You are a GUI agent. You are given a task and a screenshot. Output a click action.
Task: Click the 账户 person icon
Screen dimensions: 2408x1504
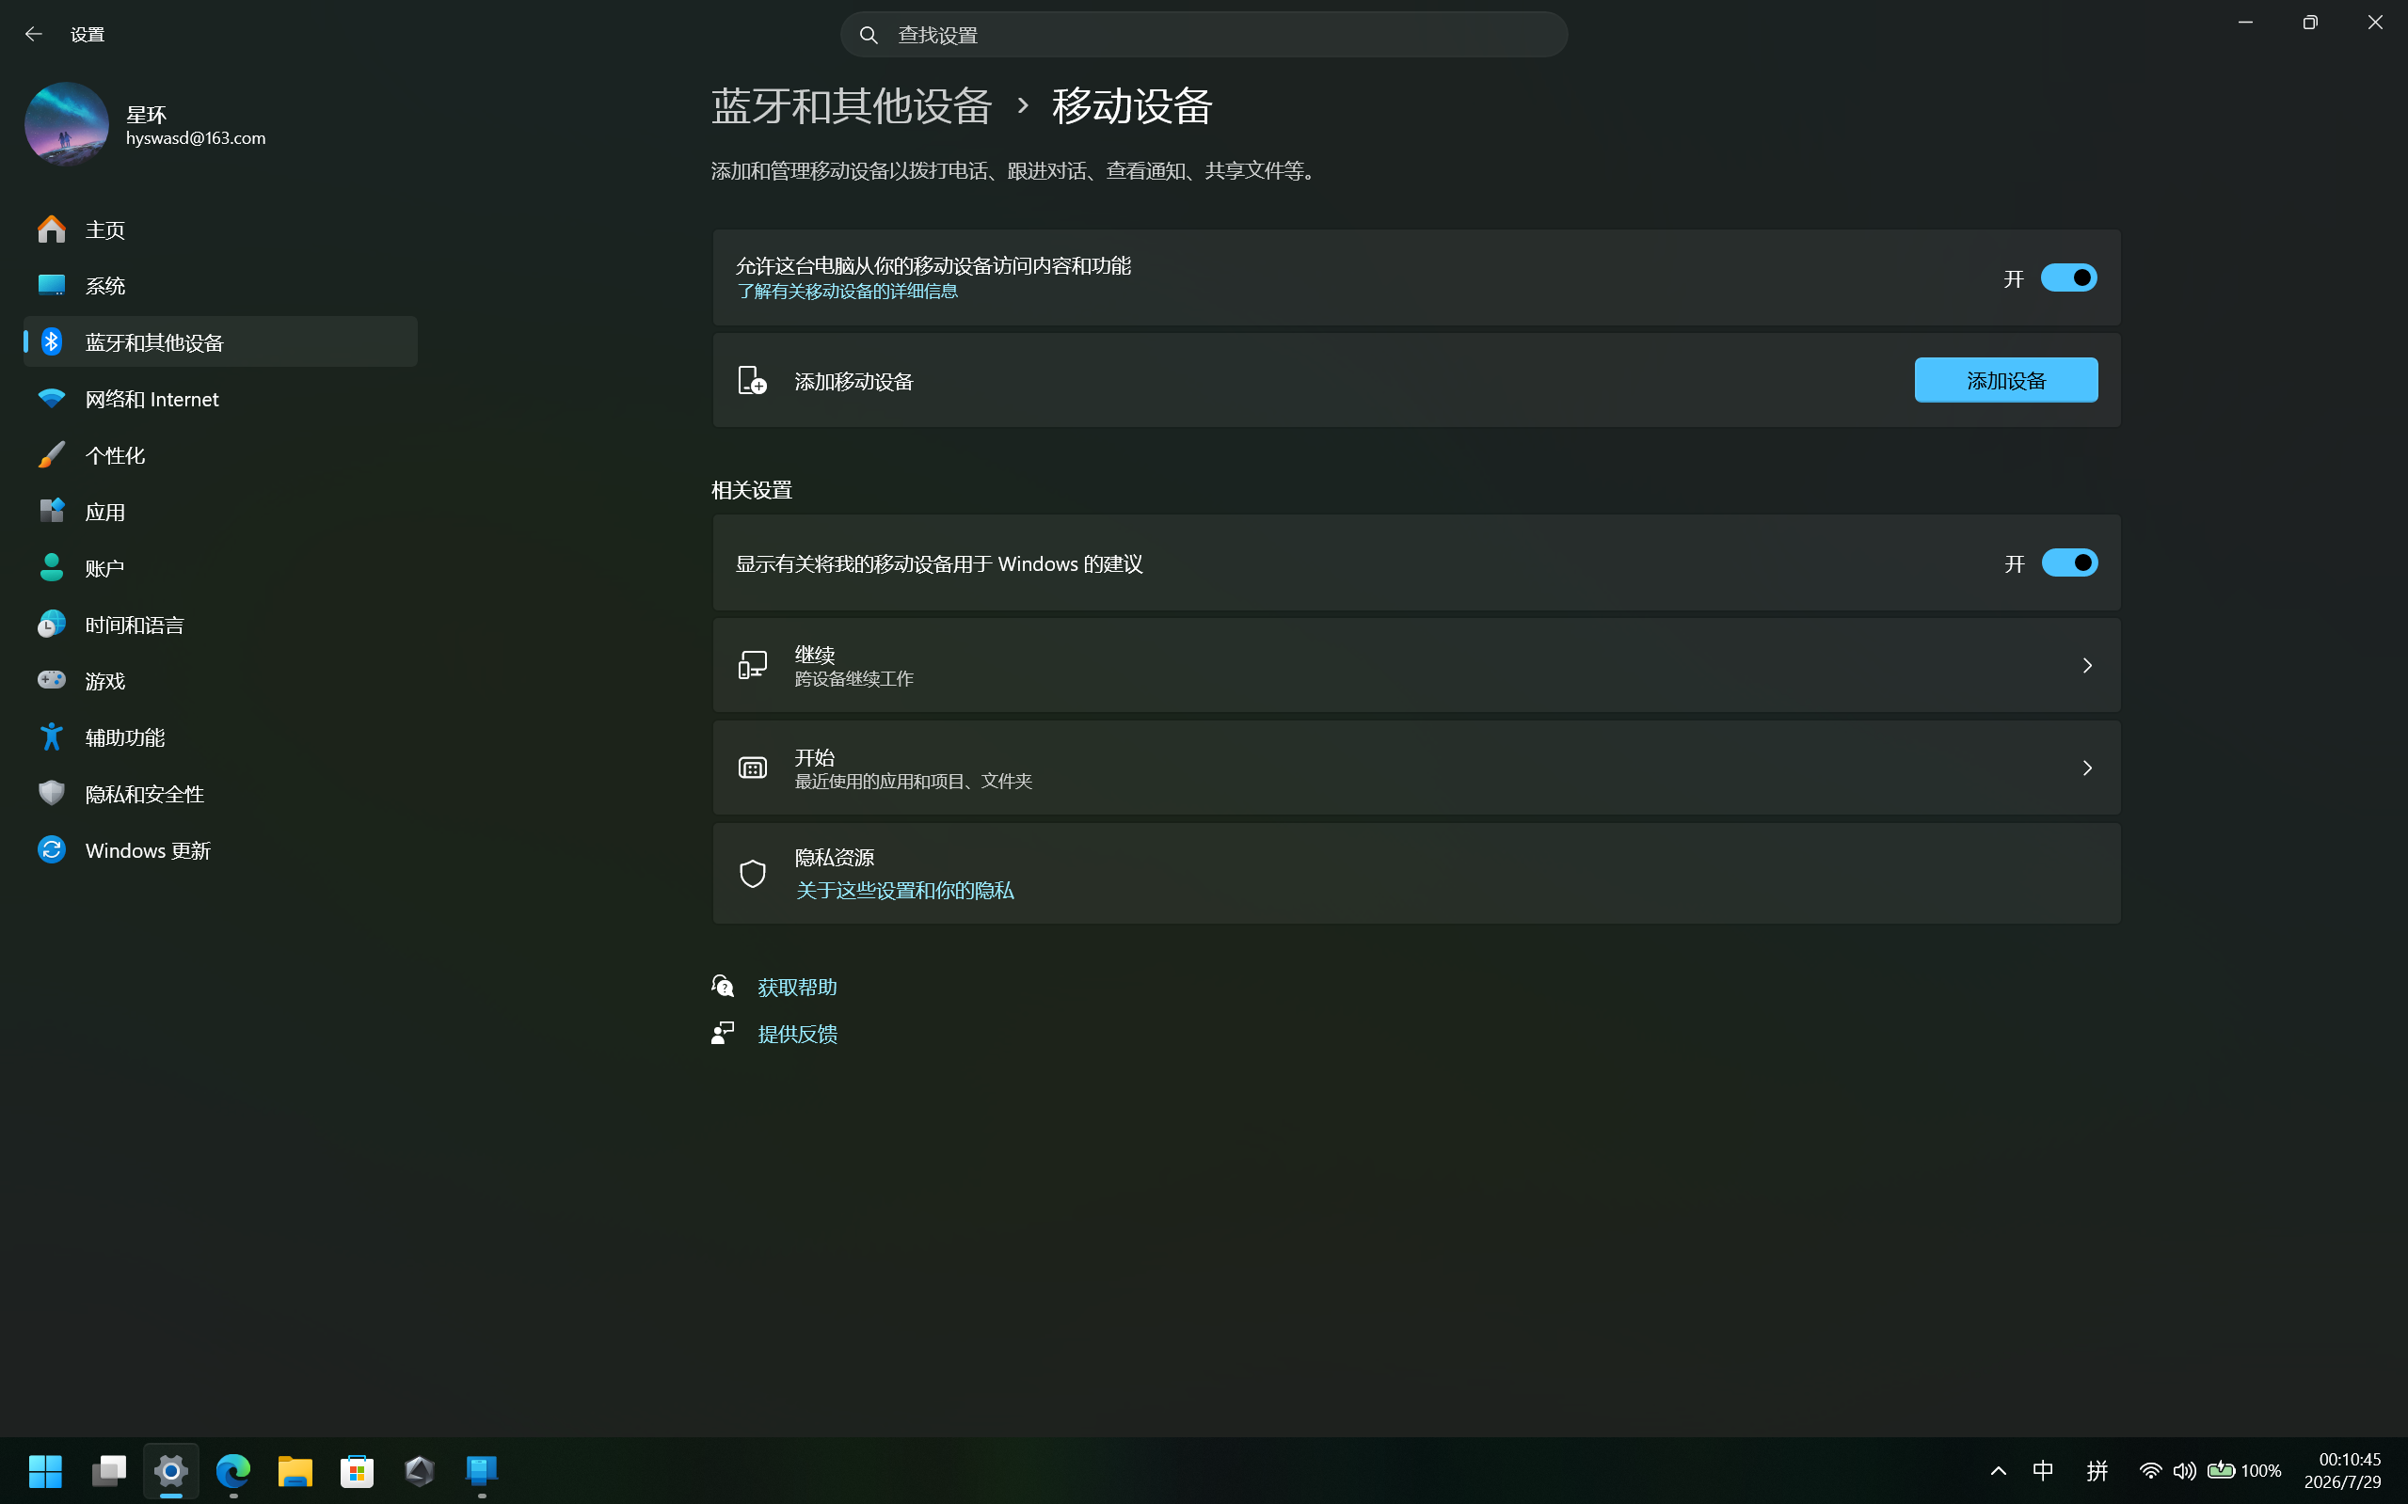click(x=52, y=568)
